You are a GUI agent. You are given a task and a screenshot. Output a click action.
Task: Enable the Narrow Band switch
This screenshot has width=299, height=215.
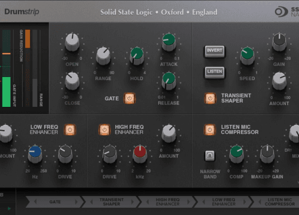click(210, 155)
